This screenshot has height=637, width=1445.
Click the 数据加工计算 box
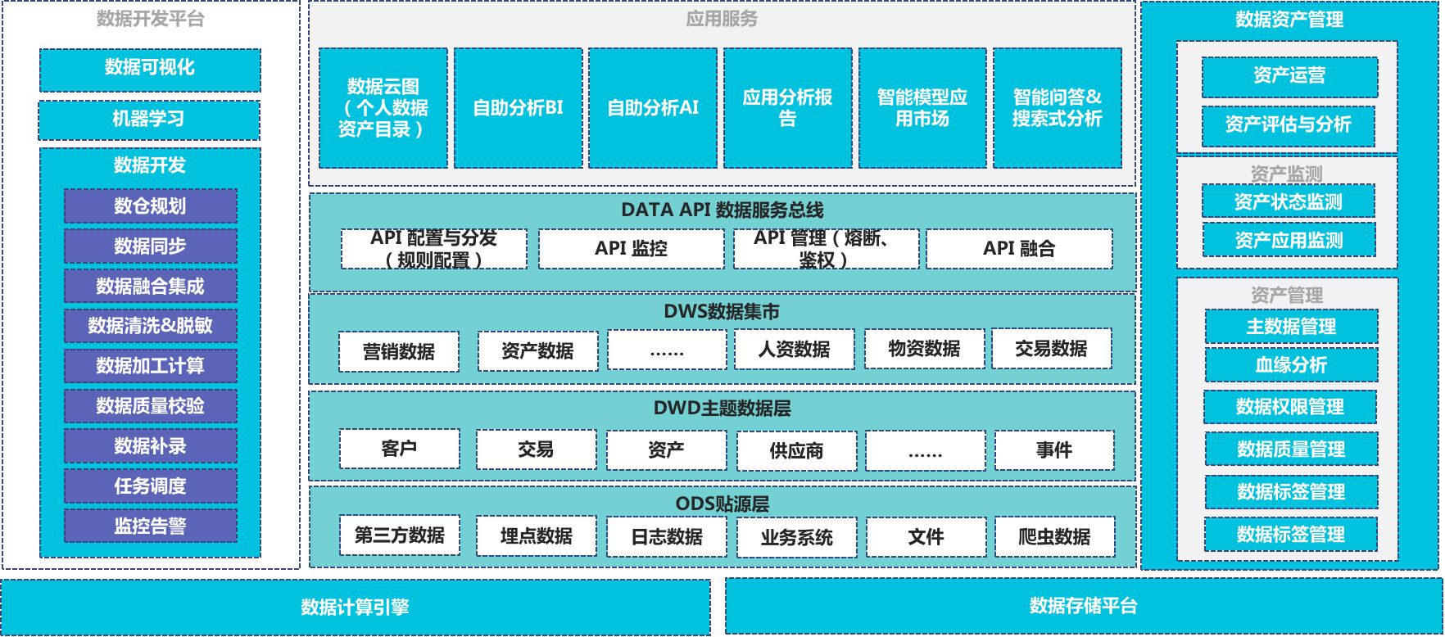(151, 366)
